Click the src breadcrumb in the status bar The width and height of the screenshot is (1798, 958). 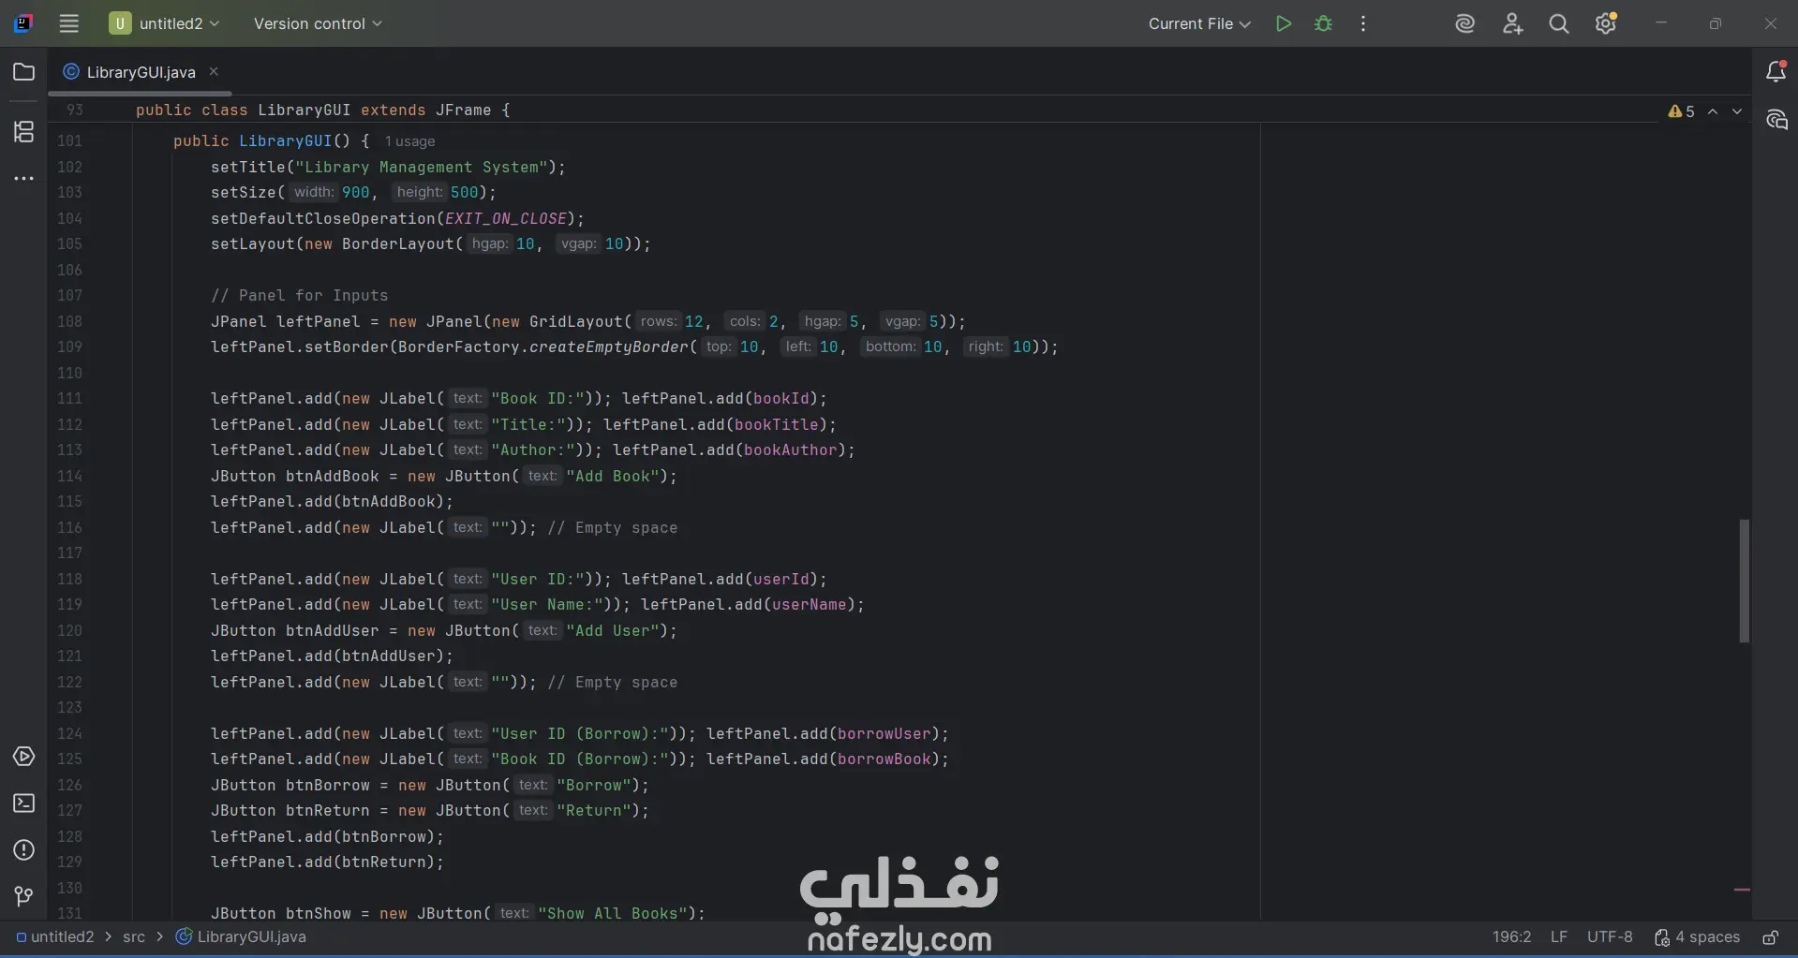(134, 937)
